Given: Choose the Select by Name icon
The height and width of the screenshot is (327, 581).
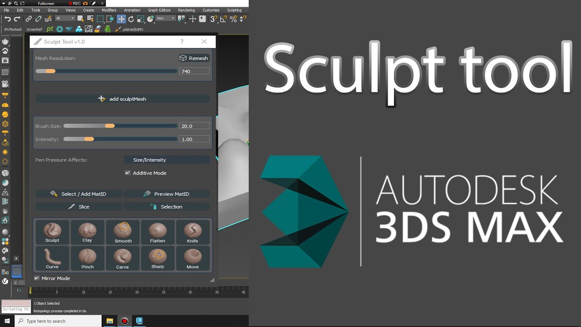Looking at the screenshot, I should click(x=90, y=19).
